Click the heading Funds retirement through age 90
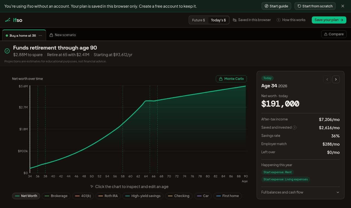Viewport: 351px width, 208px height. [x=55, y=48]
